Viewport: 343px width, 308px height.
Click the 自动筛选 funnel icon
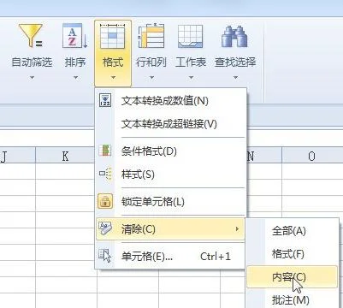(31, 36)
